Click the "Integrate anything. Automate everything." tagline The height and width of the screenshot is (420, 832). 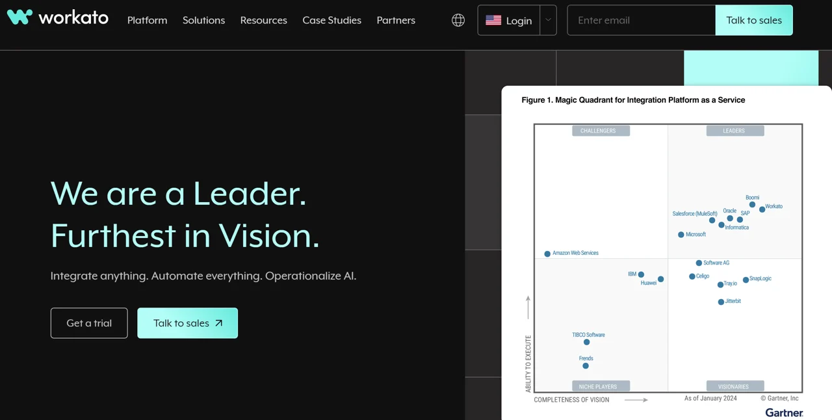tap(203, 276)
